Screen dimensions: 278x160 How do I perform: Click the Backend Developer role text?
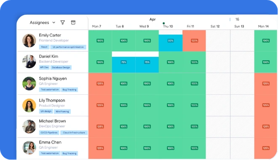tap(53, 61)
